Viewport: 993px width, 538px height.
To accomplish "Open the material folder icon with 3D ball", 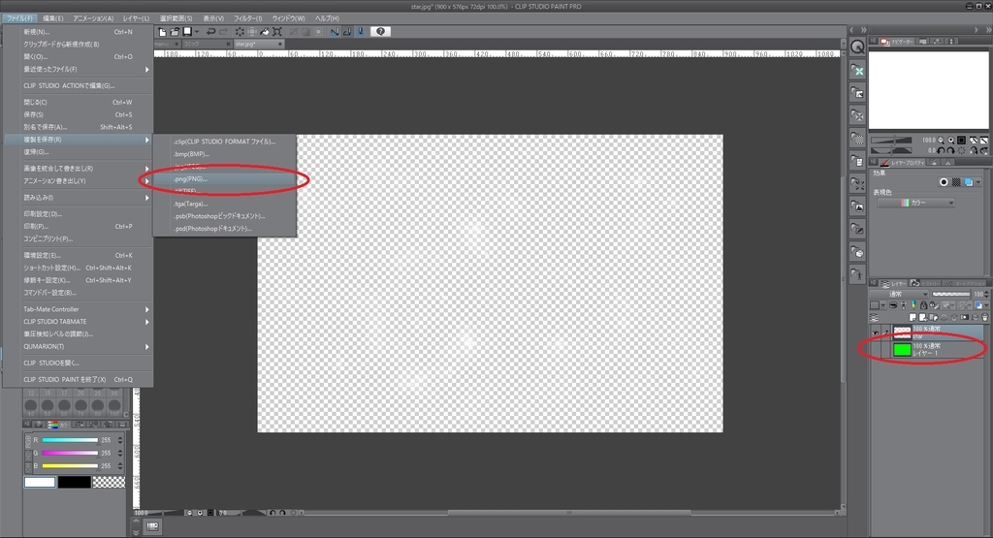I will 857,252.
